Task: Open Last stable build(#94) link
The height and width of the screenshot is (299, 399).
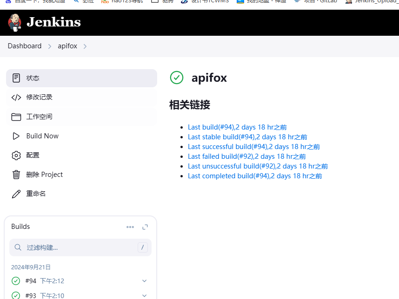Action: click(247, 137)
